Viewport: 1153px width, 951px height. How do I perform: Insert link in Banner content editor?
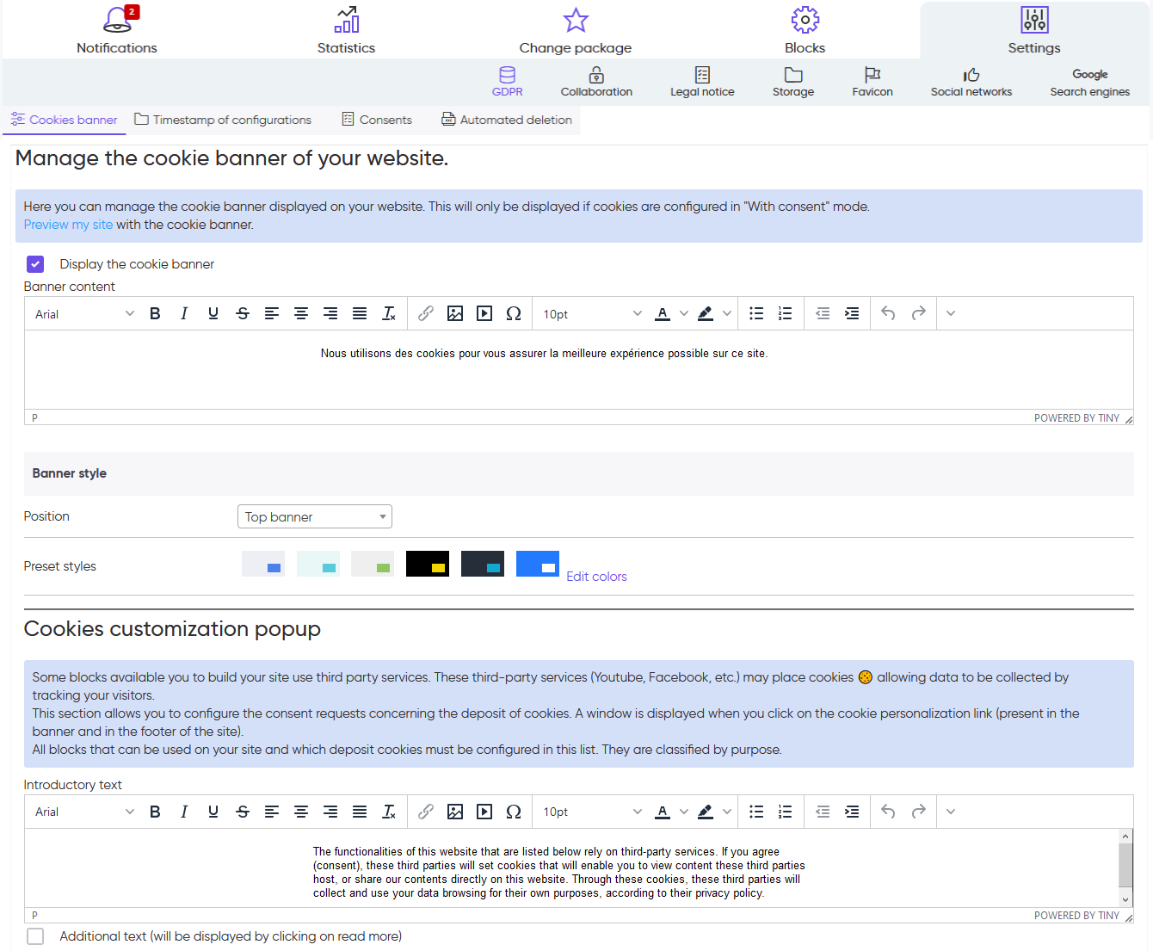[x=426, y=313]
